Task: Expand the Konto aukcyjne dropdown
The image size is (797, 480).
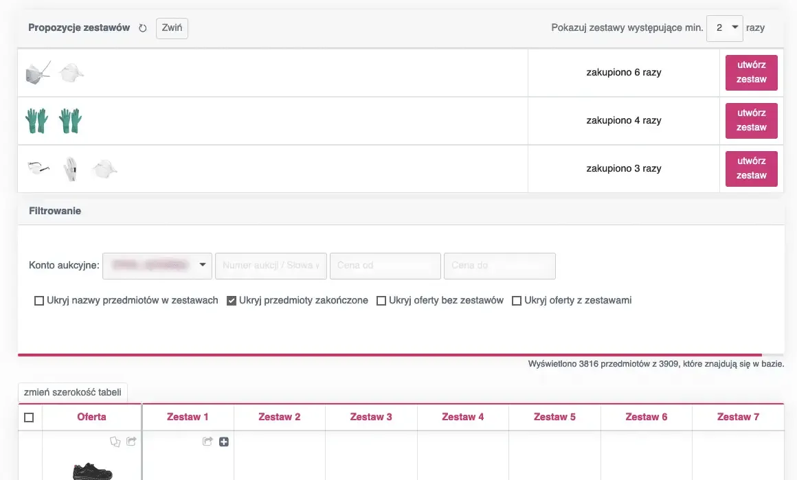Action: tap(157, 265)
